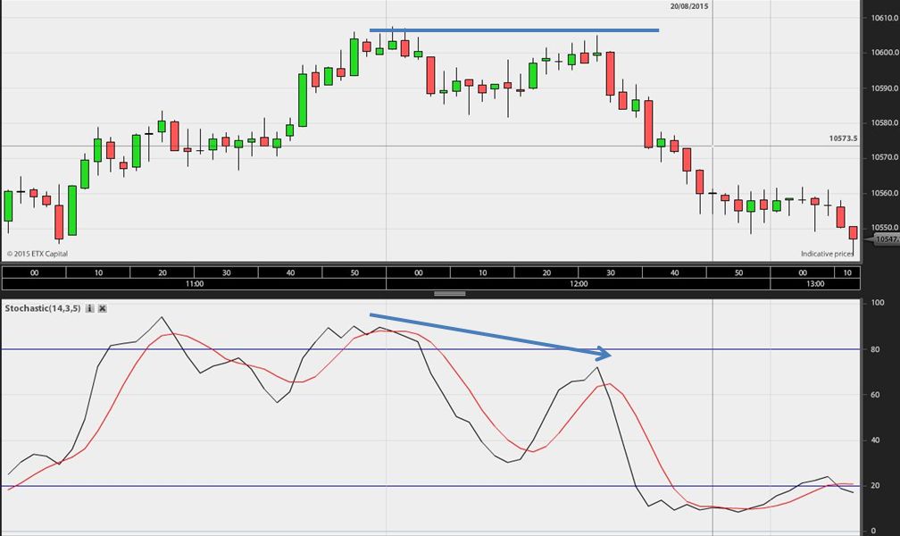Click the 10560.0 price axis label

[x=885, y=193]
